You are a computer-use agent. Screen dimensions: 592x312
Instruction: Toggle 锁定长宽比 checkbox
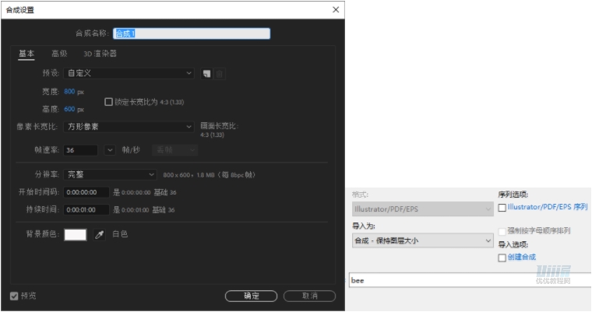click(109, 102)
